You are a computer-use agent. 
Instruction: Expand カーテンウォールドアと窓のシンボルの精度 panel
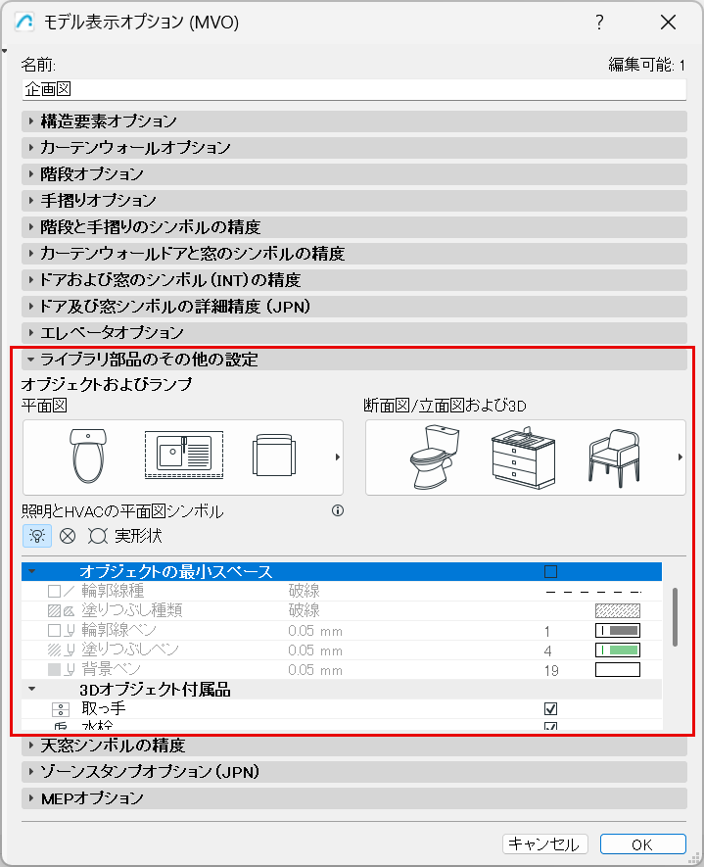354,254
